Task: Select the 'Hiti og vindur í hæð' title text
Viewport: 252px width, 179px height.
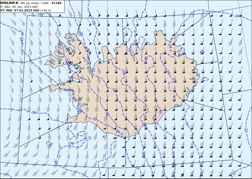Action: pyautogui.click(x=34, y=3)
